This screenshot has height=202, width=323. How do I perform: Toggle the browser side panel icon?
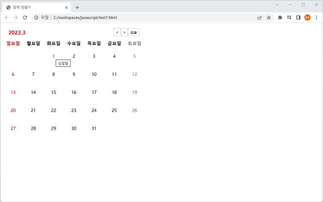click(x=298, y=18)
